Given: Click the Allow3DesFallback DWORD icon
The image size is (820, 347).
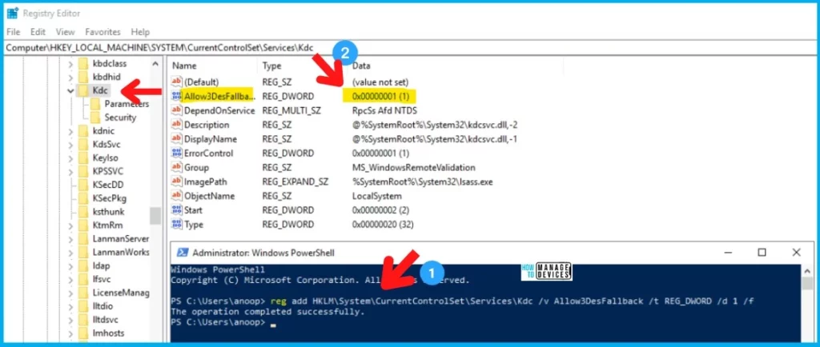Looking at the screenshot, I should click(x=177, y=96).
